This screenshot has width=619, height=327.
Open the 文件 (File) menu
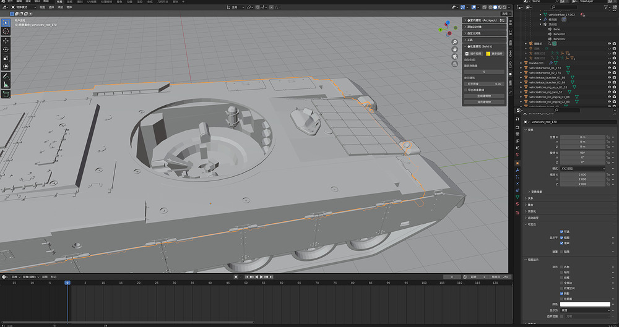pyautogui.click(x=9, y=2)
